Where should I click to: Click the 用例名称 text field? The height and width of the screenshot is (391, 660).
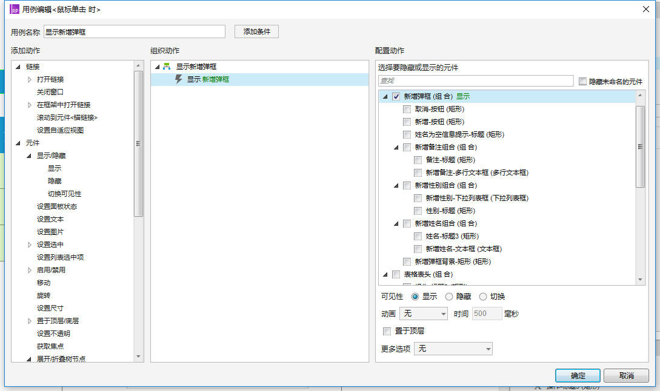click(x=135, y=31)
